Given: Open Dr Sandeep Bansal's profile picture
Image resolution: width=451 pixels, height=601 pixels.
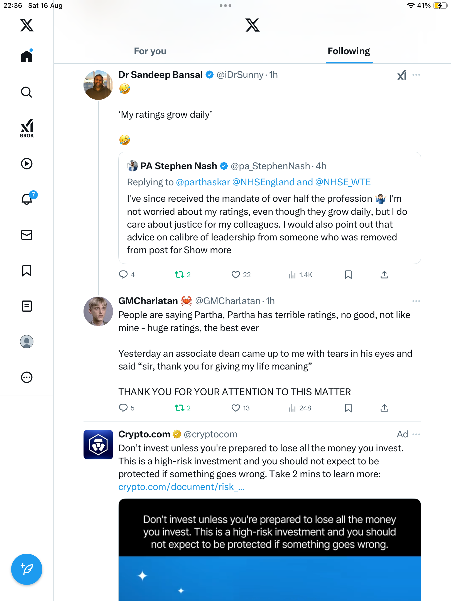Looking at the screenshot, I should 98,85.
